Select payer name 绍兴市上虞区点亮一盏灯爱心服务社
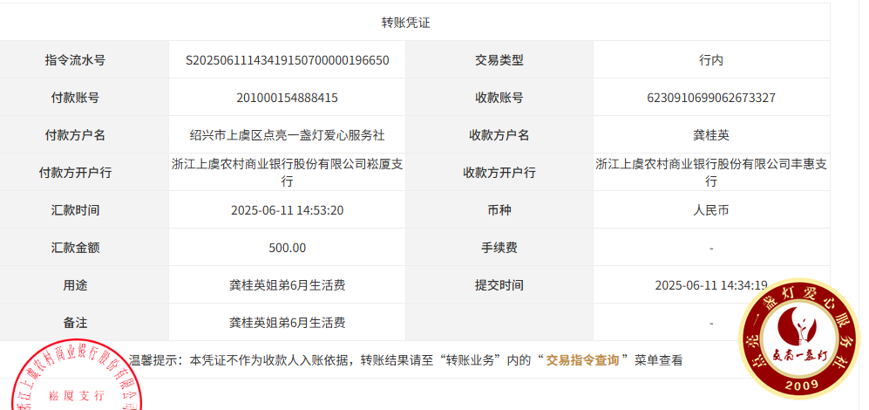Viewport: 869px width, 410px height. tap(287, 135)
